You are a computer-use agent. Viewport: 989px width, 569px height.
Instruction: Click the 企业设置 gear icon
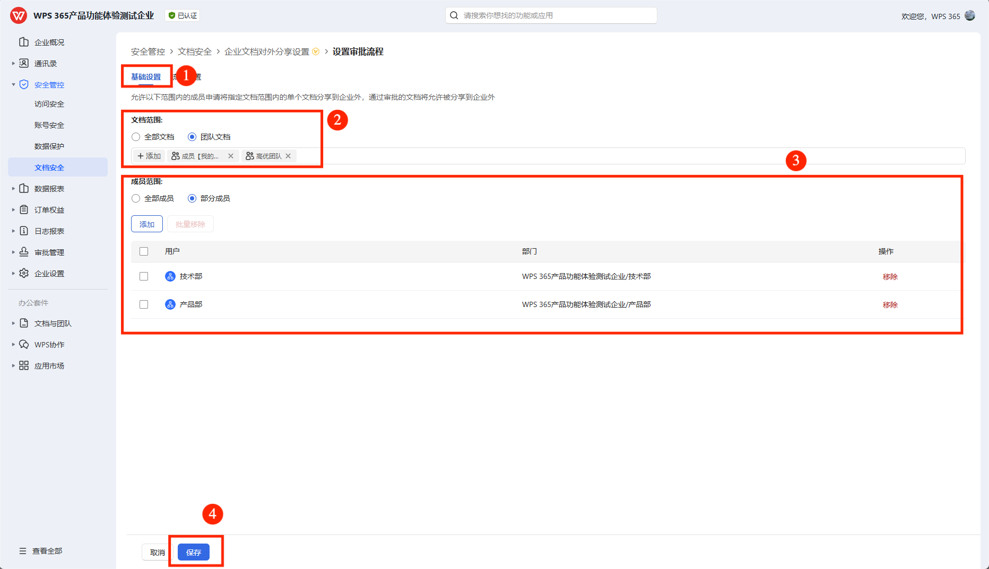click(24, 273)
